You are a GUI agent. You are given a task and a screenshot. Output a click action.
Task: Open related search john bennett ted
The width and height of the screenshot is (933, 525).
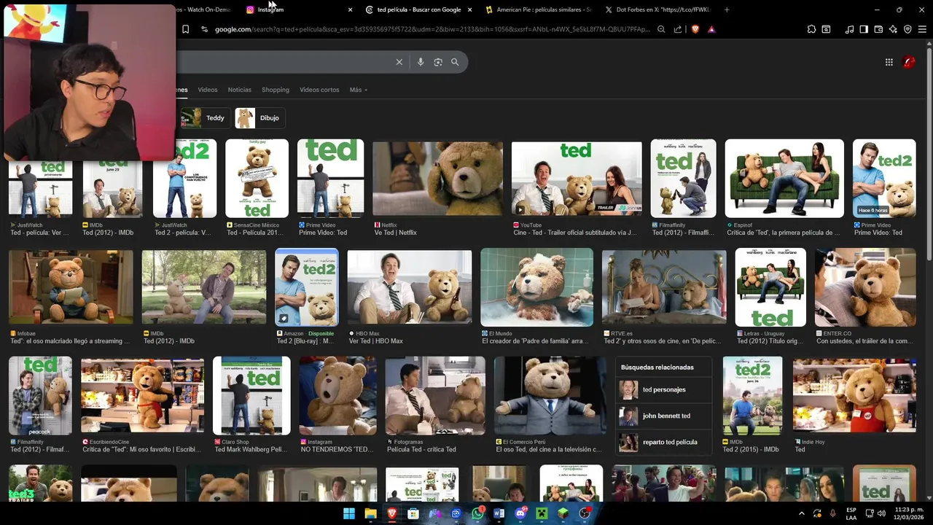point(664,416)
